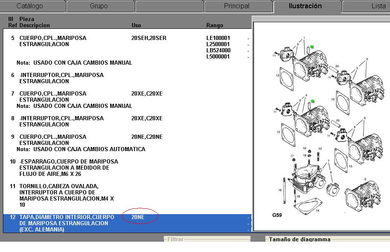390x252 pixels.
Task: Click callout number 14 gasket in diagram
Action: click(317, 210)
